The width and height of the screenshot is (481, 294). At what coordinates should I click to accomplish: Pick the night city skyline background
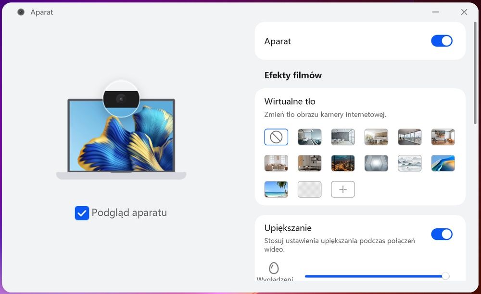pos(342,163)
